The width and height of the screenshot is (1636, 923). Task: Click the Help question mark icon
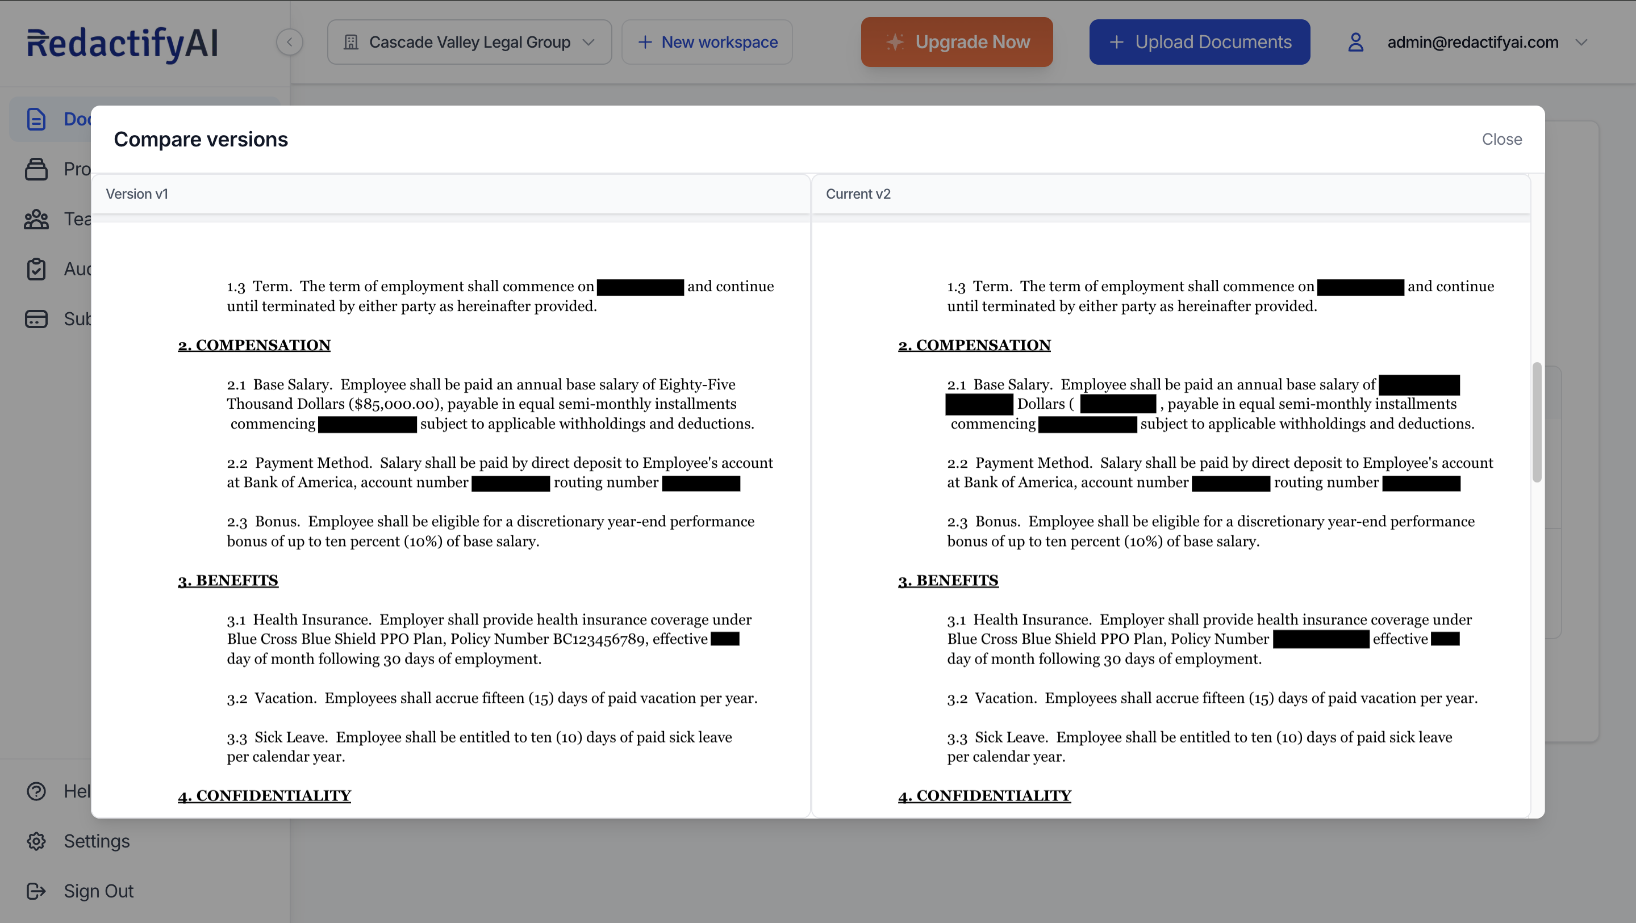36,791
